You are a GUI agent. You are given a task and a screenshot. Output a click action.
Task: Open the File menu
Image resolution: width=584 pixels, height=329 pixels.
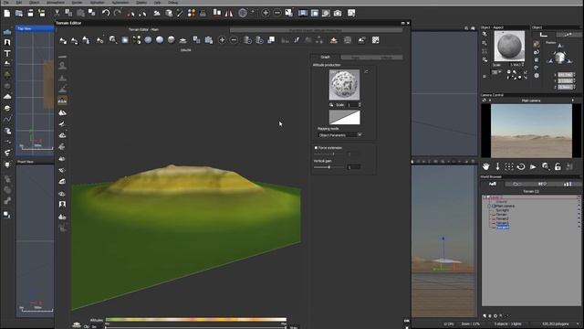click(6, 2)
